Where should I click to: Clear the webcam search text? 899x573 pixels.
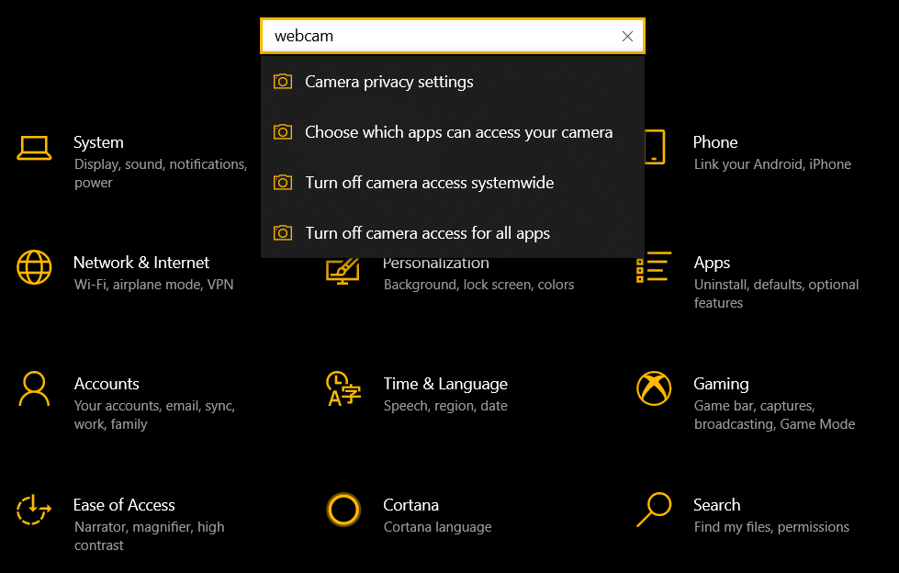(627, 37)
